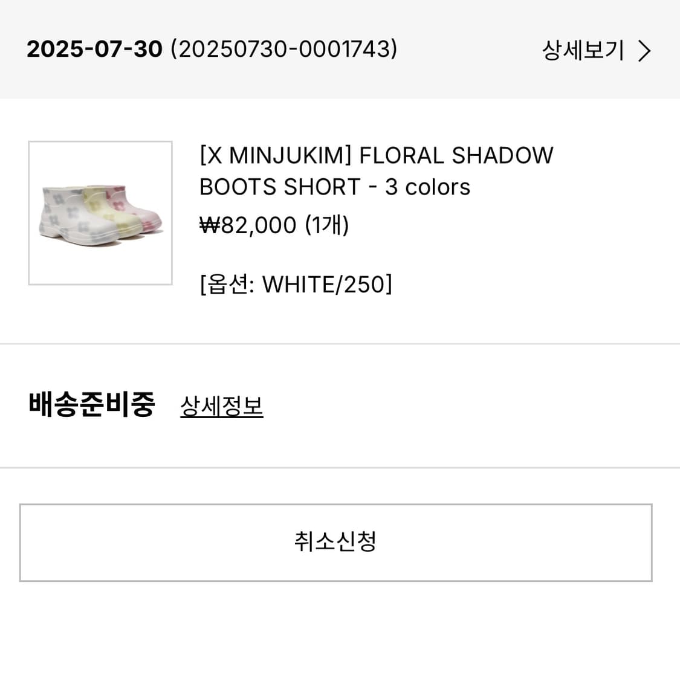Click the BOOTS SHORT - 3 colors line
This screenshot has width=680, height=693.
(335, 187)
